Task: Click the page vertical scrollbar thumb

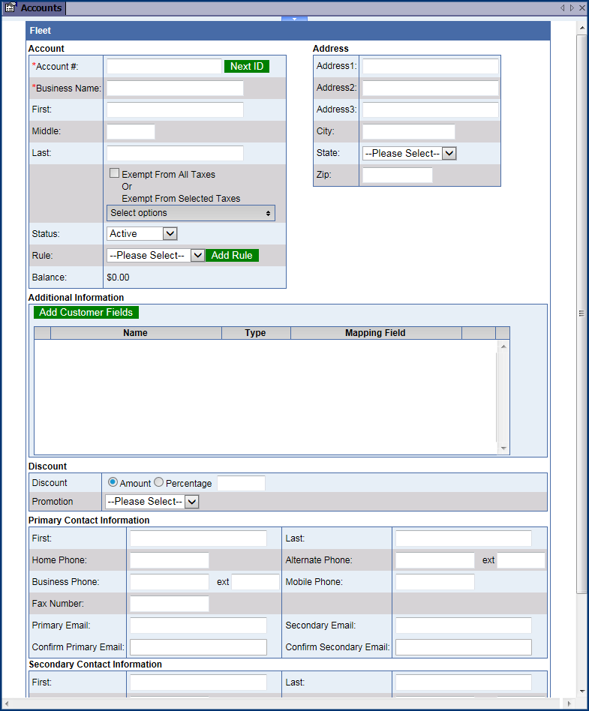Action: coord(581,313)
